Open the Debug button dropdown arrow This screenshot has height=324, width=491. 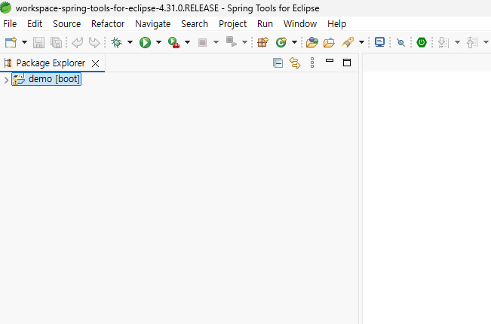[x=130, y=43]
